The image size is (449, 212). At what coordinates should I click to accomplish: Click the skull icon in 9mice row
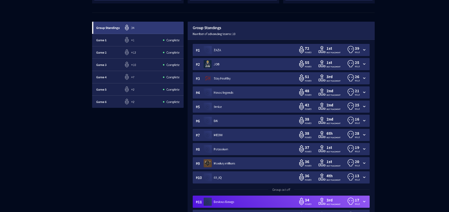coord(351,107)
